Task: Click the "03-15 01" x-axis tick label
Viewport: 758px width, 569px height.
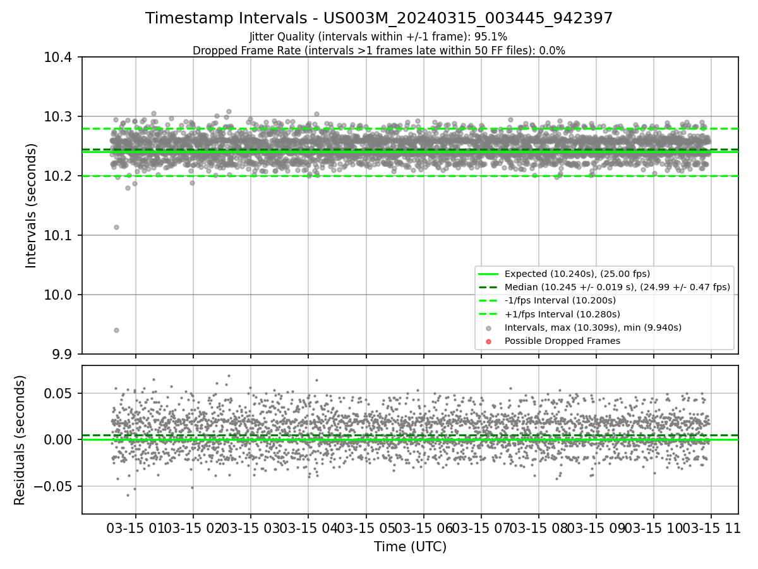Action: 135,527
